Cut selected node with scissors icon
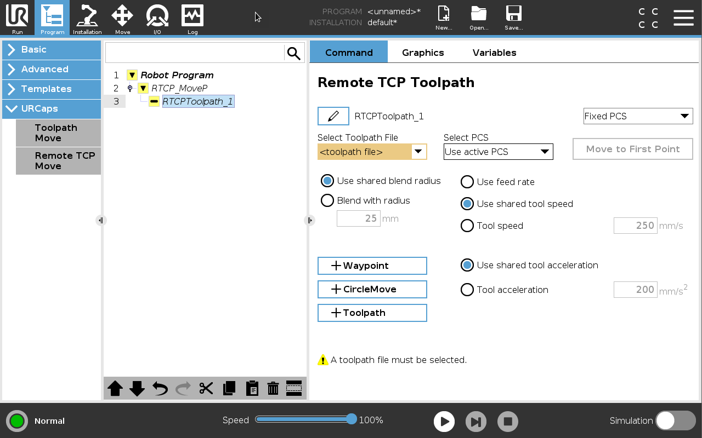This screenshot has width=702, height=438. pos(206,389)
